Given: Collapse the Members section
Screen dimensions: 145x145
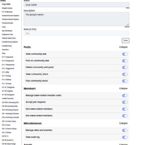Looking at the screenshot, I should coord(123,88).
